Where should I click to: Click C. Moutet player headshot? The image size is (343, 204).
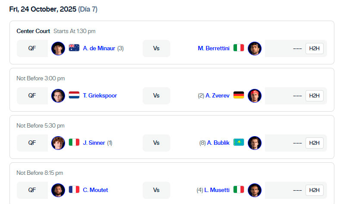click(58, 190)
